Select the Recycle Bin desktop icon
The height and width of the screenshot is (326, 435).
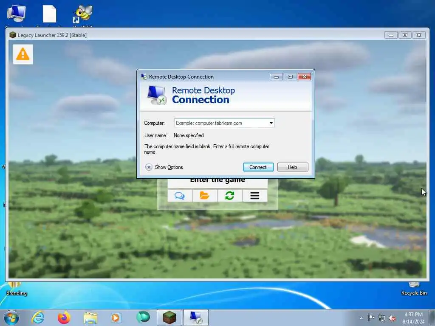click(414, 289)
